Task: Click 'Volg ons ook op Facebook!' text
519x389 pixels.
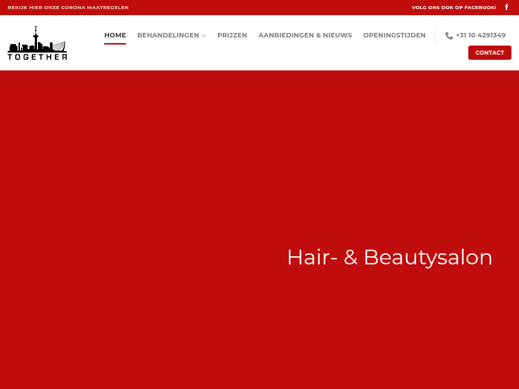Action: [x=454, y=8]
